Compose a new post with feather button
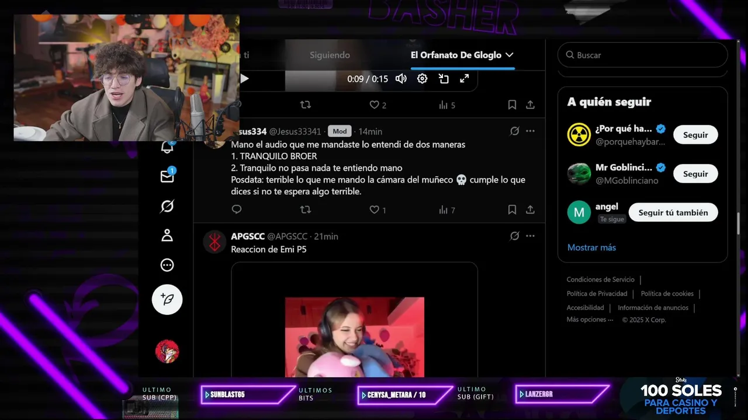 click(167, 300)
